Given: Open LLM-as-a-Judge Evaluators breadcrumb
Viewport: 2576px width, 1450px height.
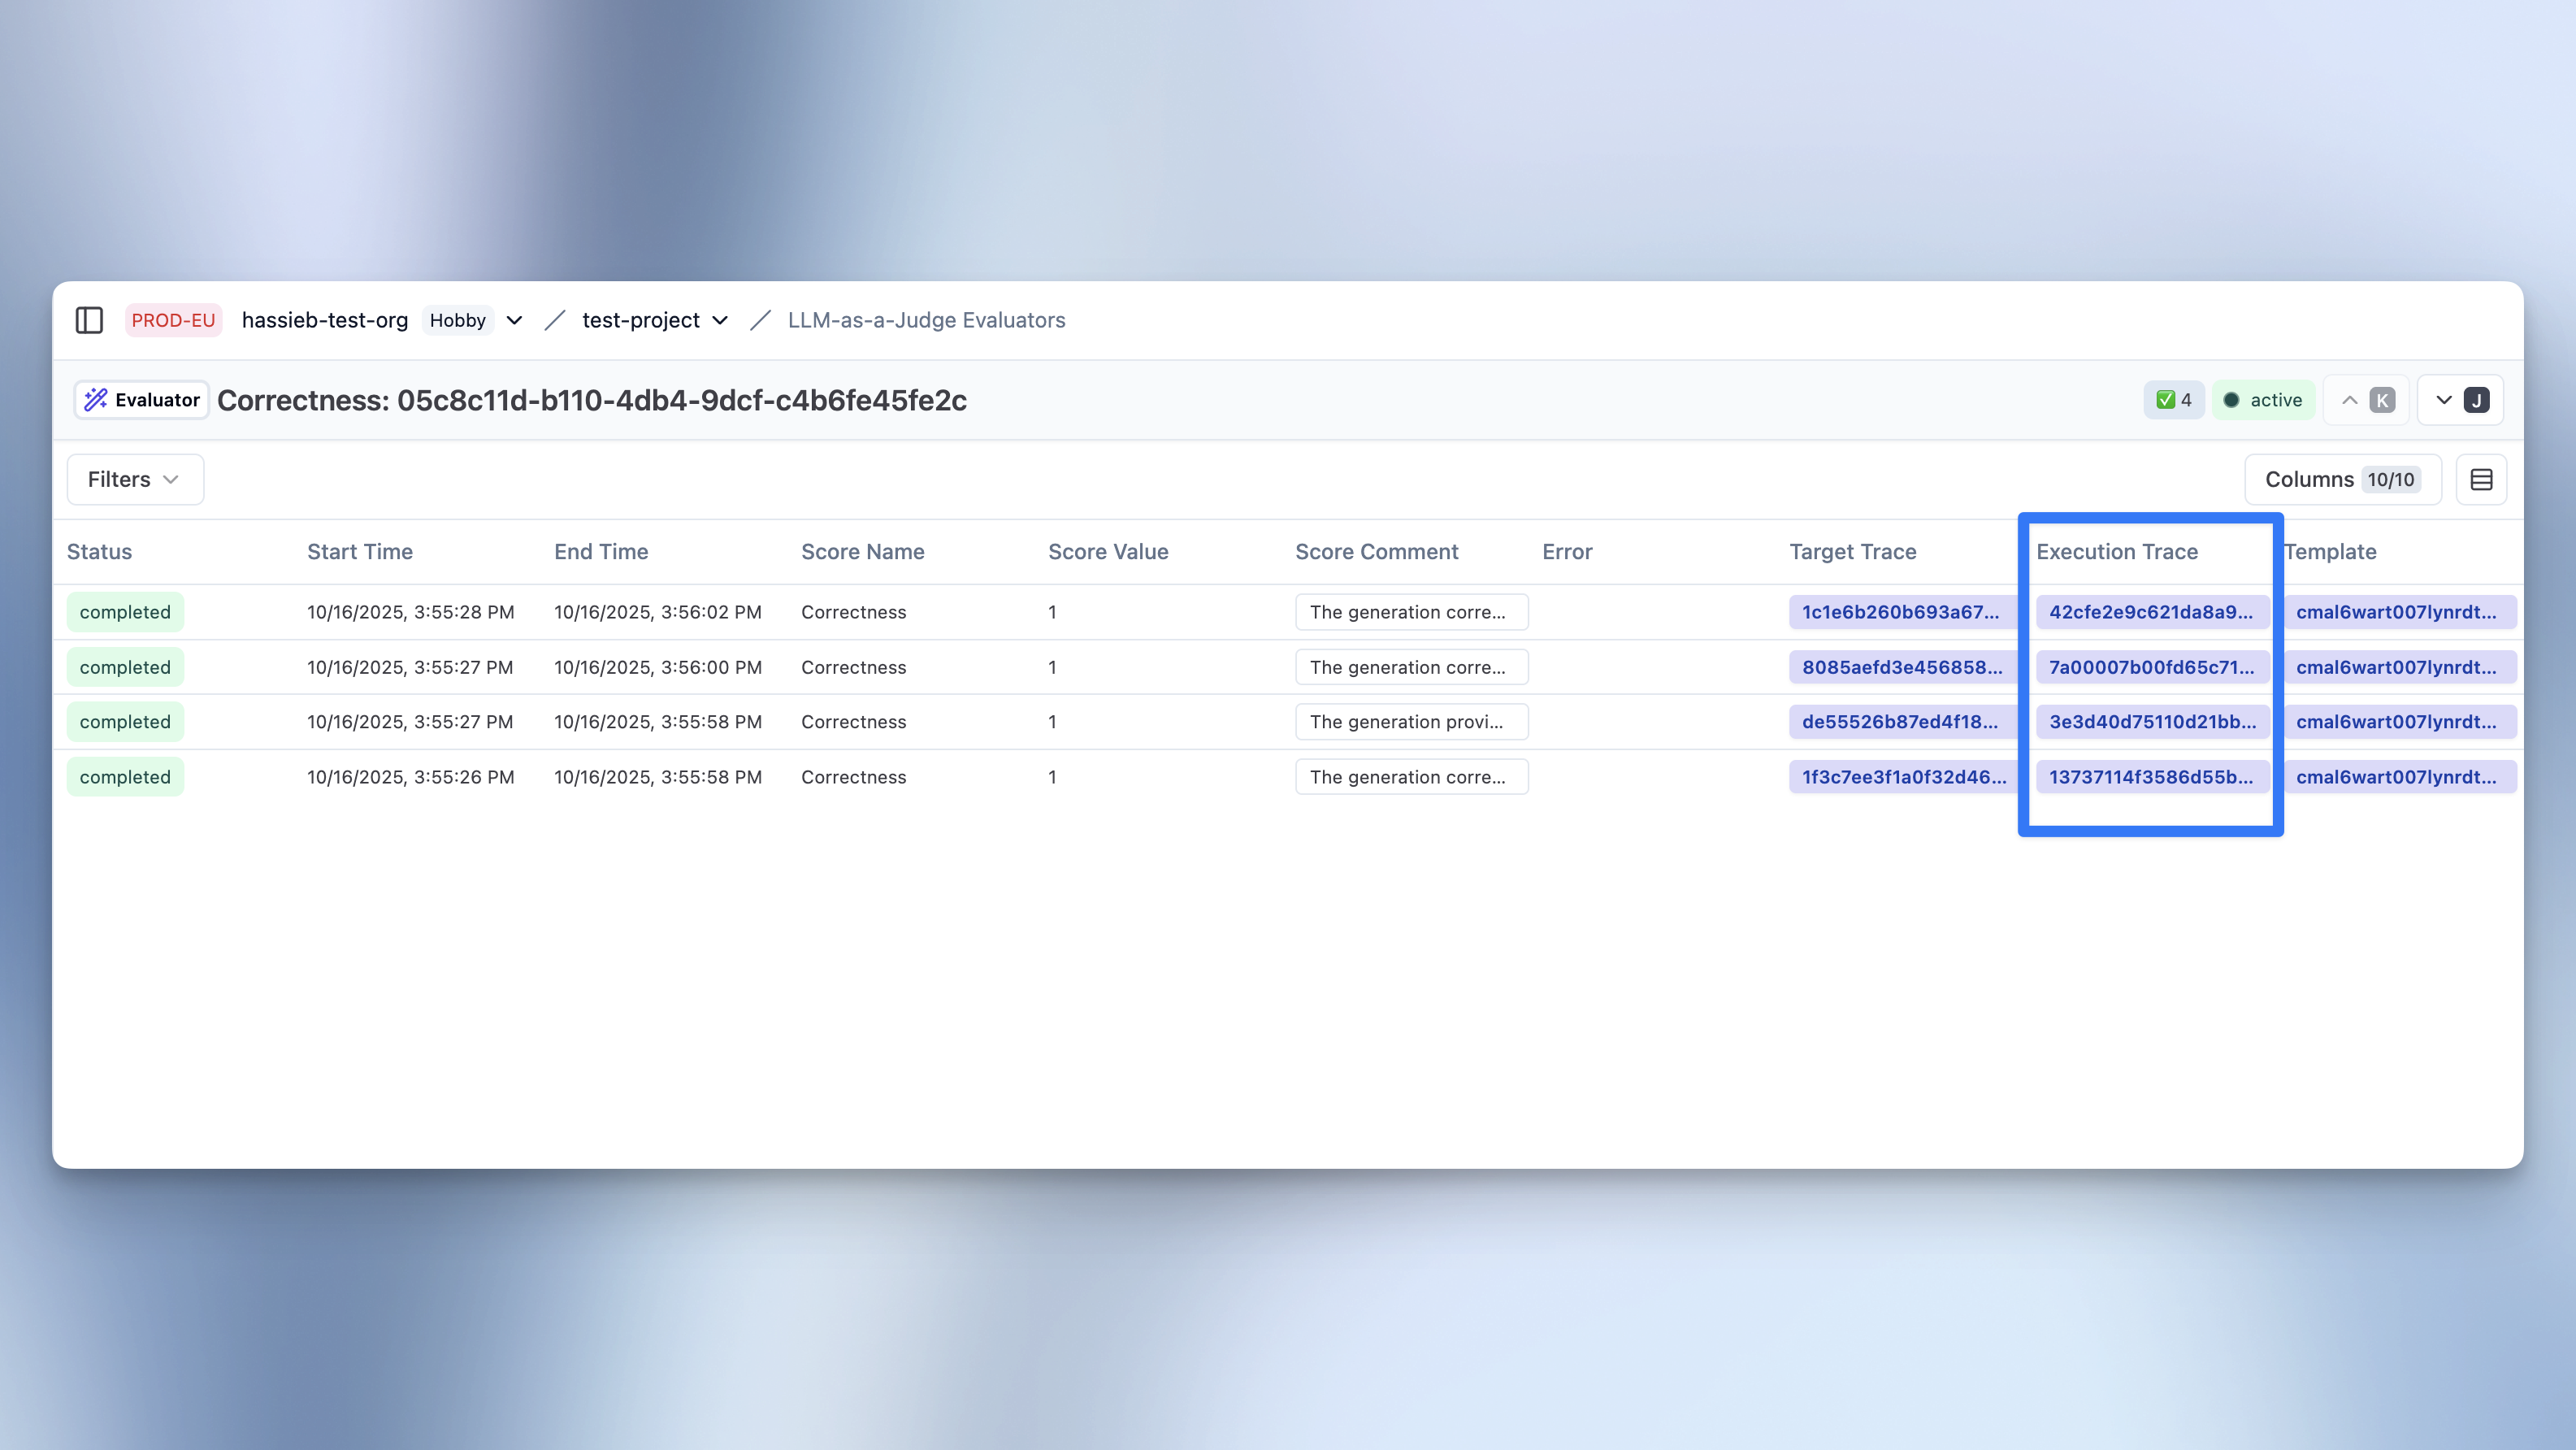Looking at the screenshot, I should click(x=925, y=320).
